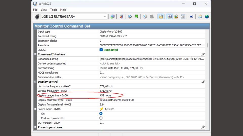
Task: Click the lightning bolt Activate icon
Action: click(102, 109)
